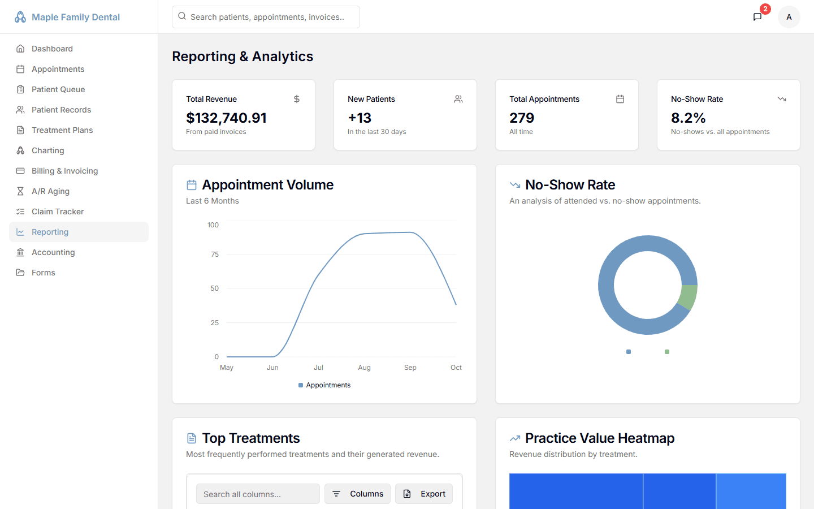Click the green no-show segment of the donut
The height and width of the screenshot is (509, 814).
(x=689, y=296)
